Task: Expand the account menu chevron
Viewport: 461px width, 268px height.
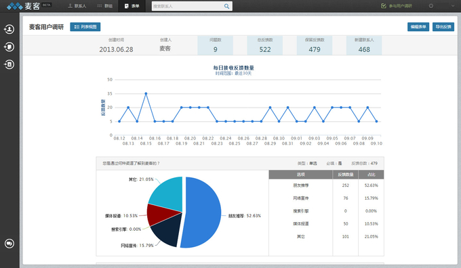Action: (x=452, y=6)
